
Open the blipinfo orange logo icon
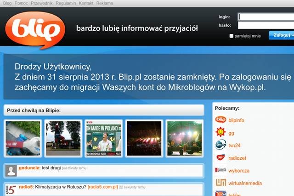pos(220,119)
